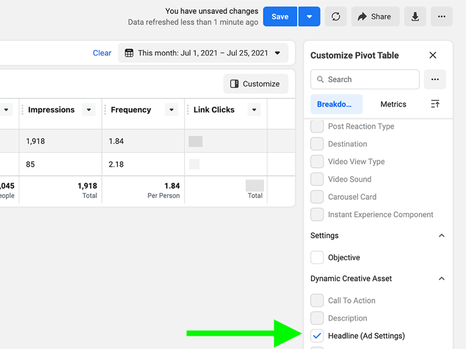
Task: Click the sort order icon beside Metrics
Action: [435, 104]
